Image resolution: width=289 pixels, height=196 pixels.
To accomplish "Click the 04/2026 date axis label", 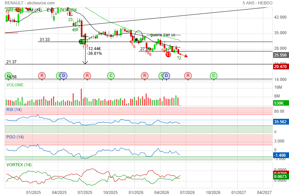I will (x=162, y=193).
